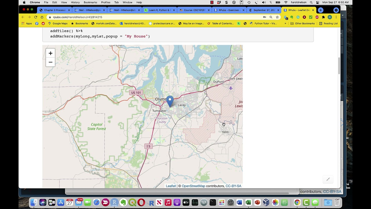
Task: Click the background window's horizontal scrollbar
Action: [x=177, y=193]
